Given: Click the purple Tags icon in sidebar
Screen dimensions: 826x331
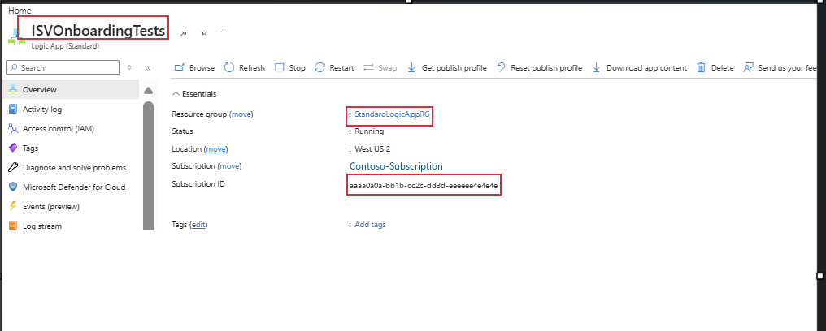Looking at the screenshot, I should click(x=13, y=148).
